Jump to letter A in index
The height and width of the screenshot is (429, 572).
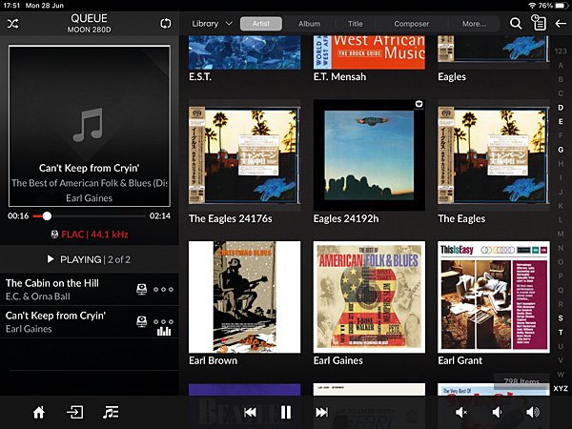(x=561, y=65)
